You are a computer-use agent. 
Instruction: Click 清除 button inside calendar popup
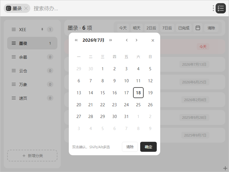pyautogui.click(x=130, y=147)
